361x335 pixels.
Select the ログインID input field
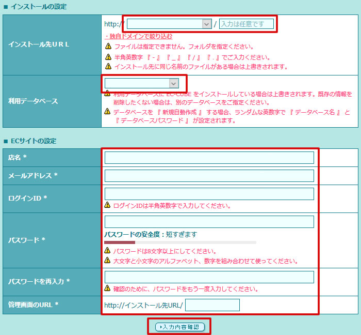pyautogui.click(x=209, y=194)
